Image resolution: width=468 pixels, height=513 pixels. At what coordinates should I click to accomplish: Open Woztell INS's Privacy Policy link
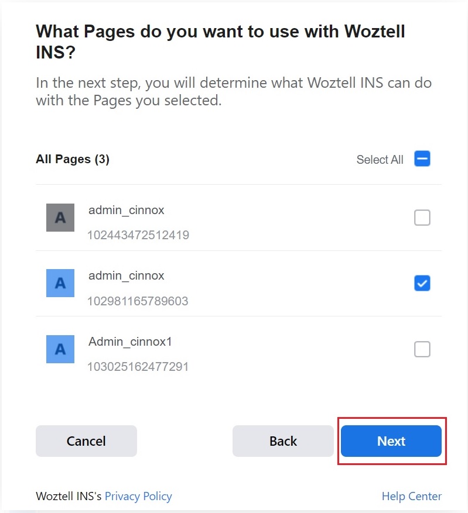pos(138,497)
